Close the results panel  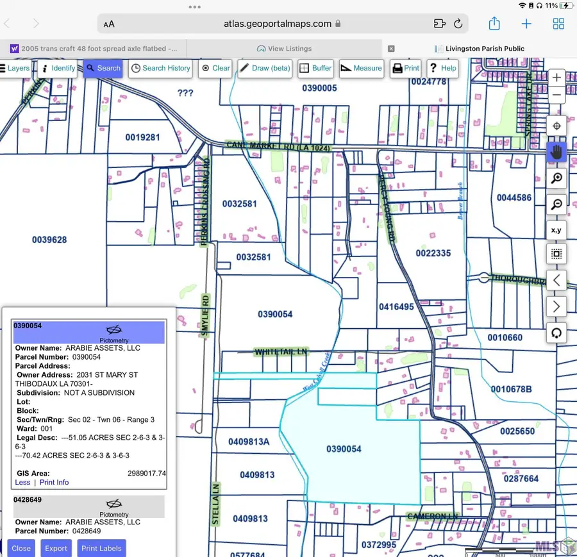21,548
